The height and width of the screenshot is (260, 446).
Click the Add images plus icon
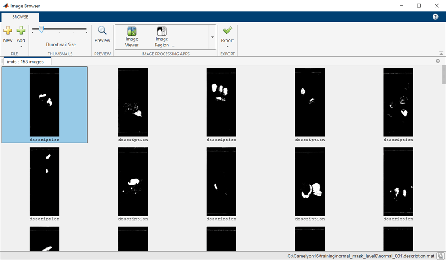pyautogui.click(x=21, y=30)
